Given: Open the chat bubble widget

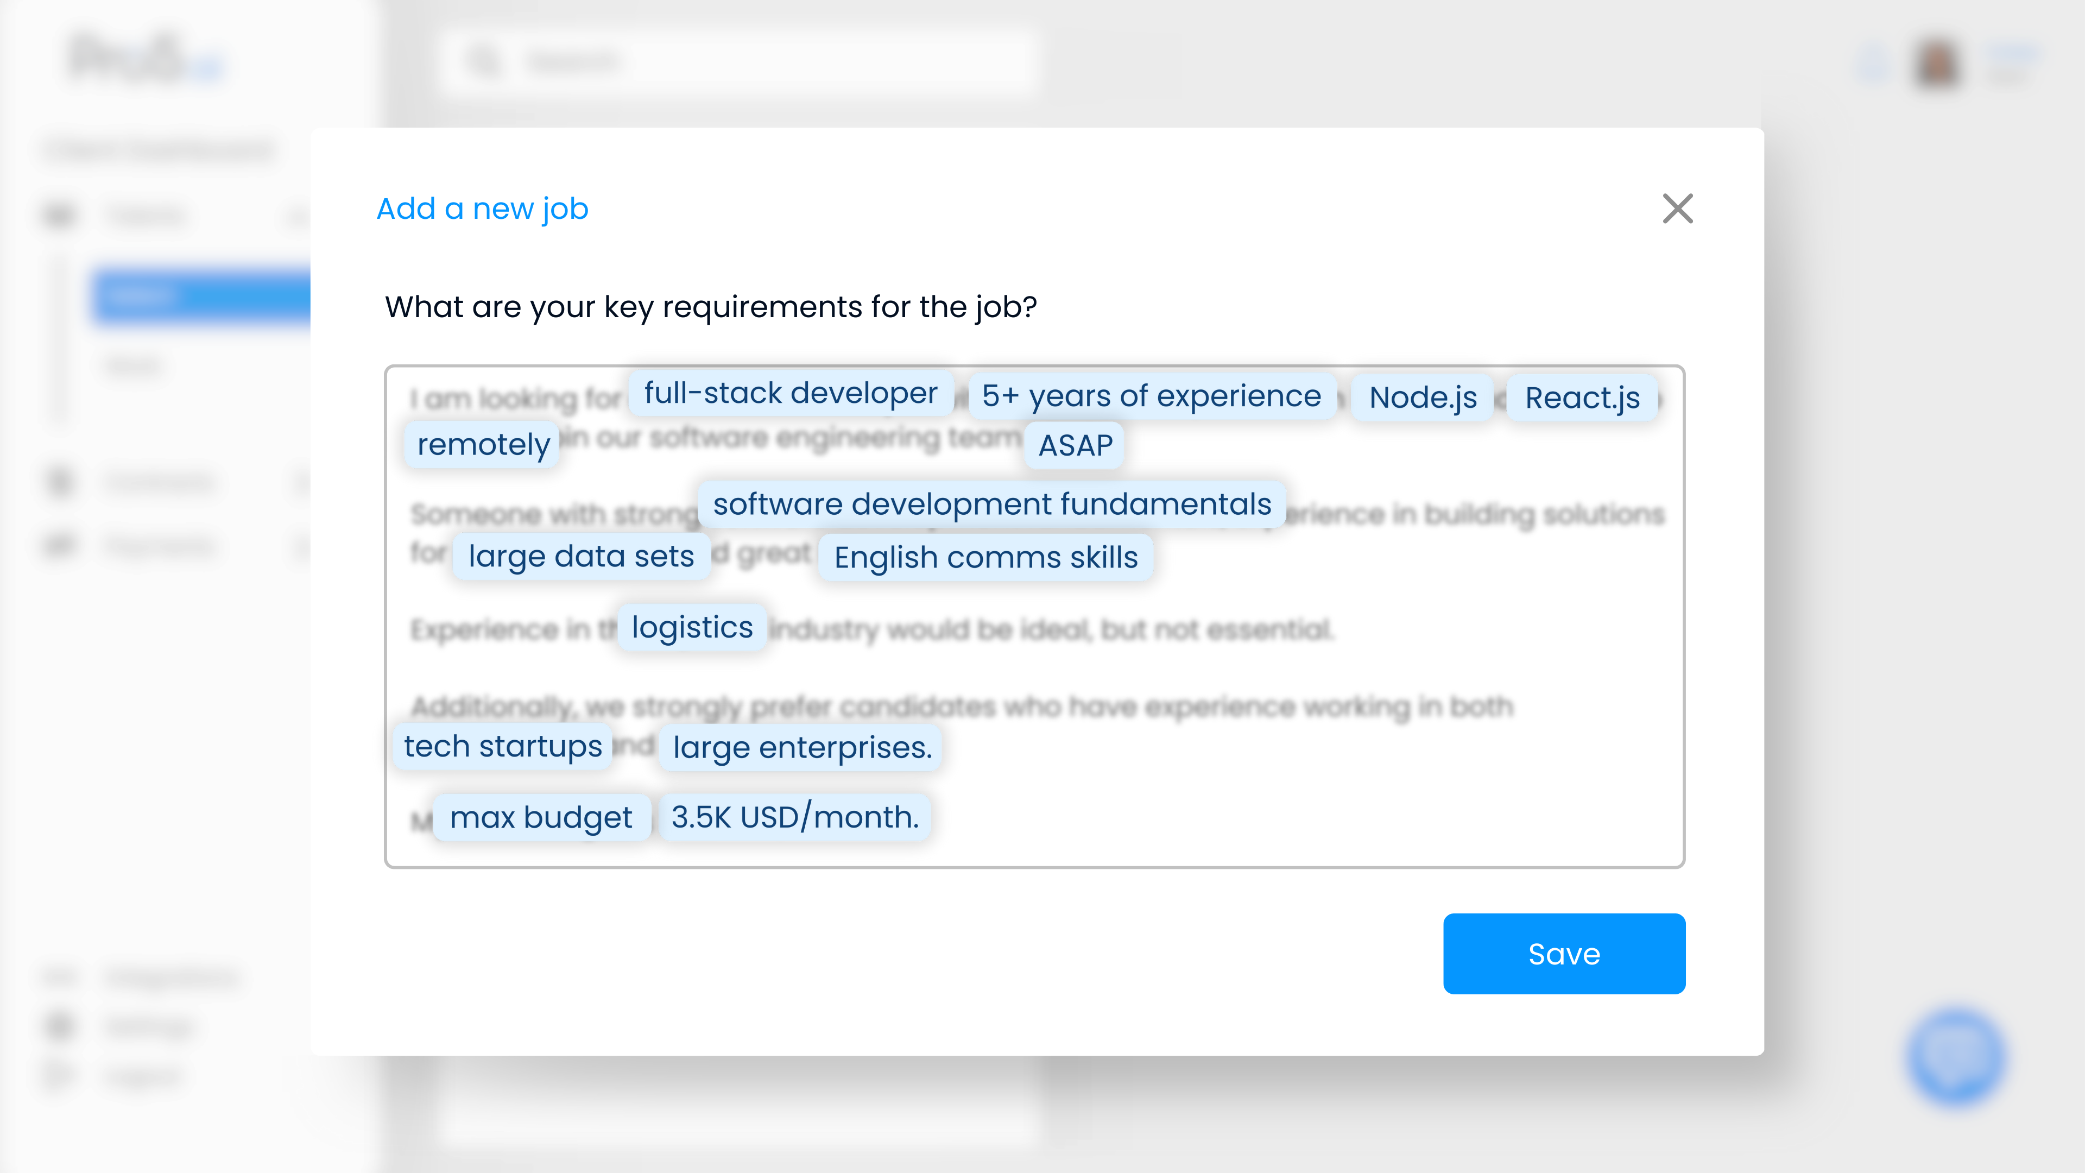Looking at the screenshot, I should click(1955, 1056).
